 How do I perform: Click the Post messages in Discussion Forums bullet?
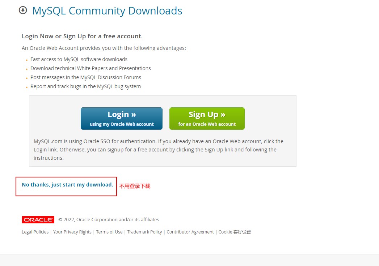[x=86, y=77]
